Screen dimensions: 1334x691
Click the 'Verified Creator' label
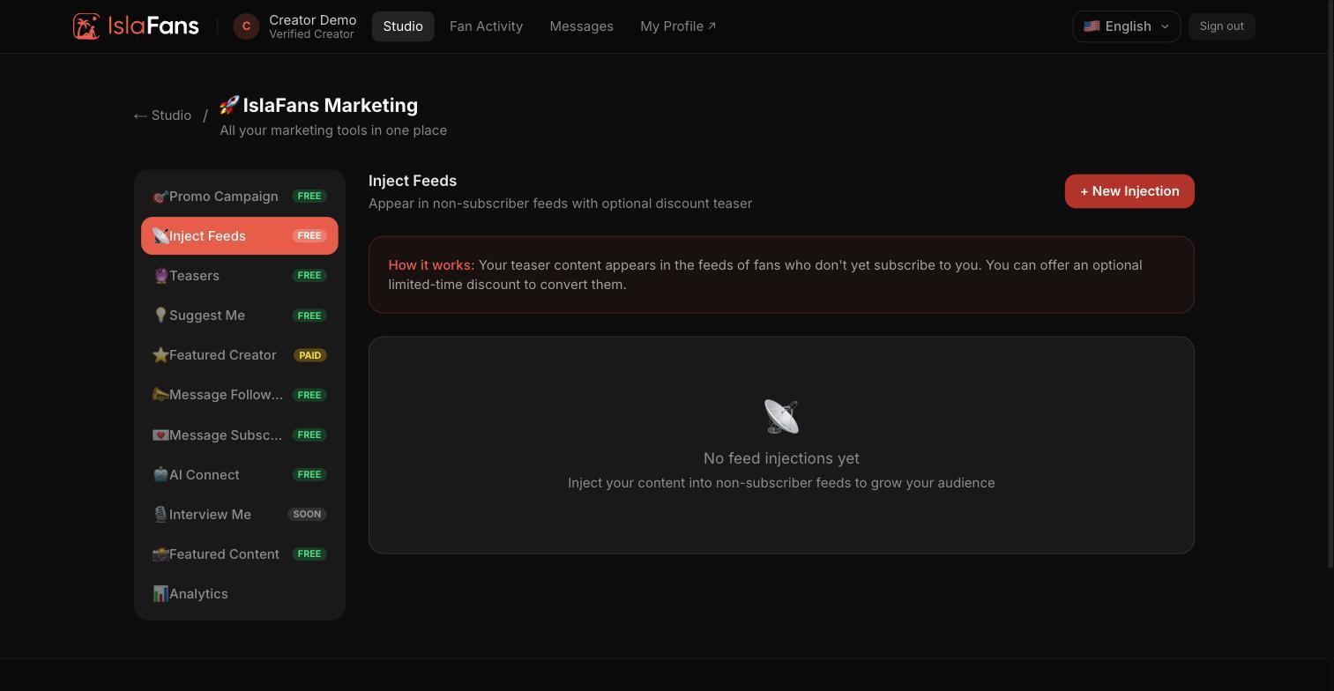pos(311,34)
